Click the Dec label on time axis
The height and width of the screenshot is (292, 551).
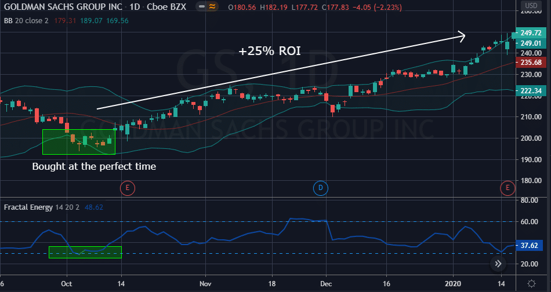(x=326, y=283)
